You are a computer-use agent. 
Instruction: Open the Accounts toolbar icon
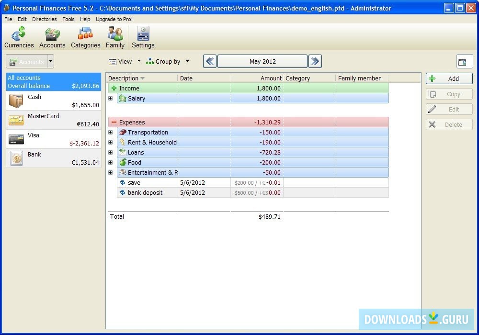[x=52, y=37]
